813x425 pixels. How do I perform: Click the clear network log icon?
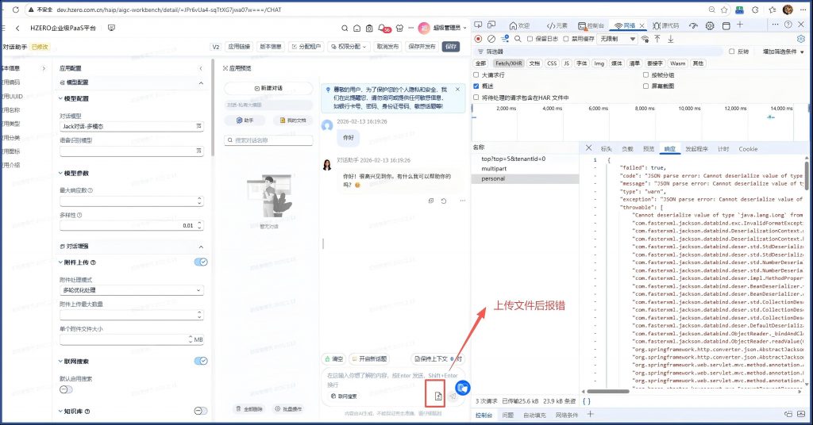pyautogui.click(x=491, y=38)
